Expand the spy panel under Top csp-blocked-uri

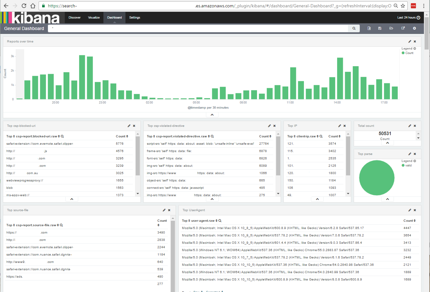click(72, 199)
